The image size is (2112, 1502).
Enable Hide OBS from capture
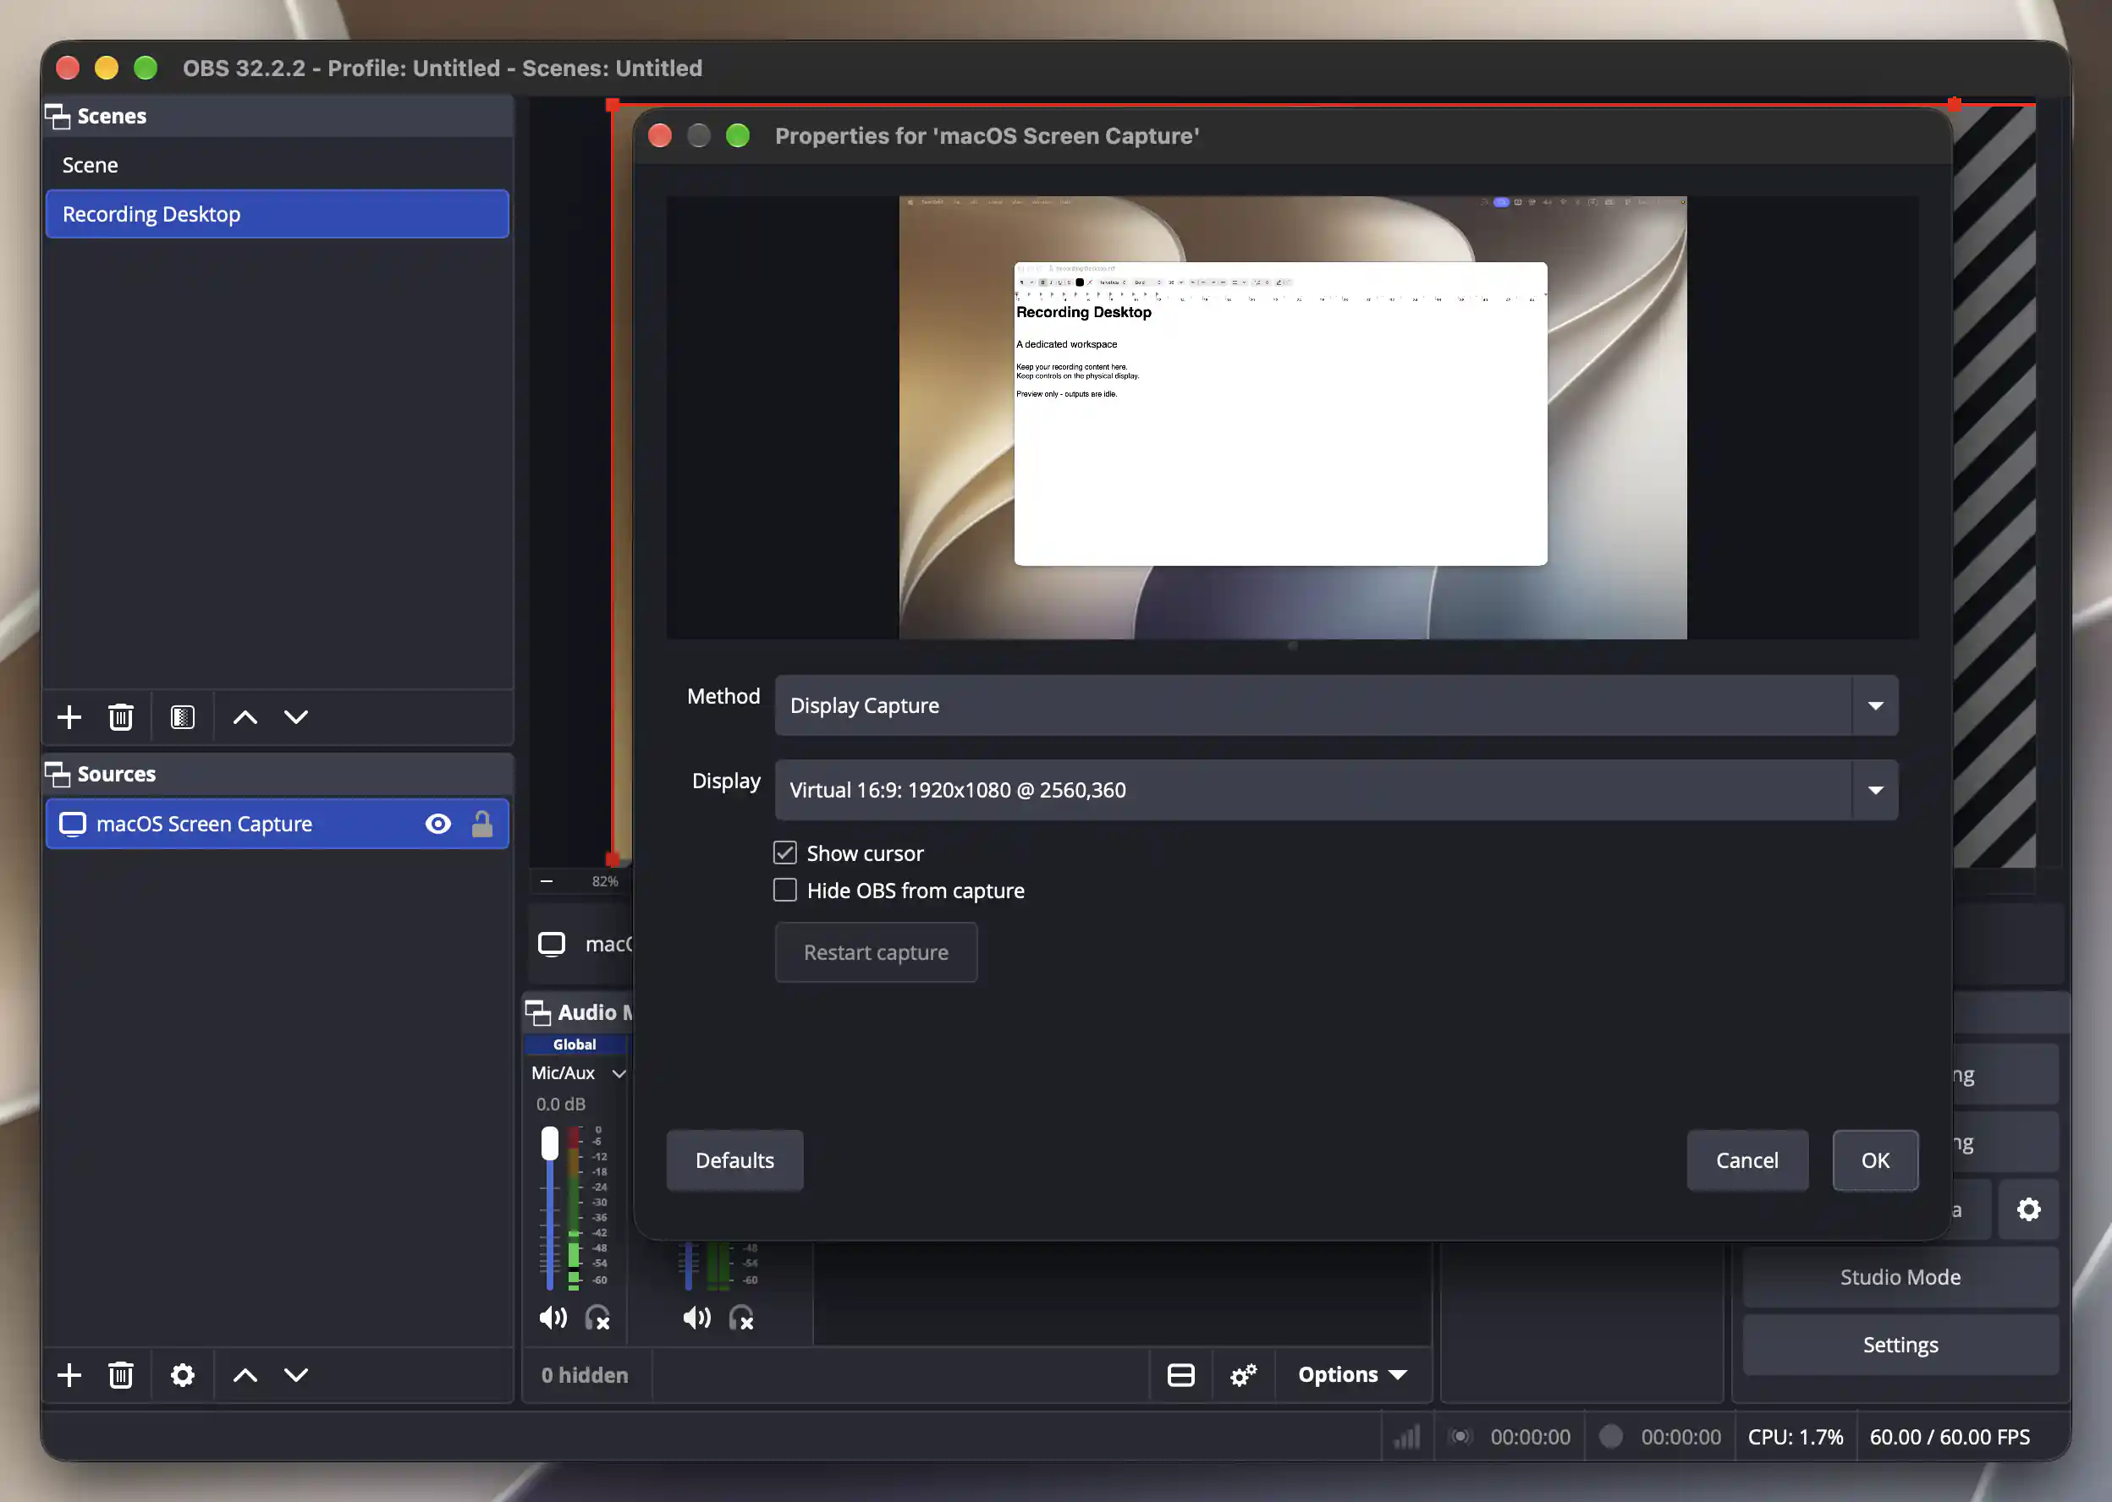point(785,890)
